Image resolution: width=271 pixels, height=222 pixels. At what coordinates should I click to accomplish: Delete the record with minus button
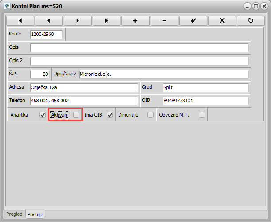pyautogui.click(x=164, y=21)
